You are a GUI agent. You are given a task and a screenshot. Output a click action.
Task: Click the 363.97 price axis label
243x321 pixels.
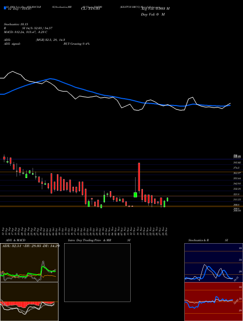click(237, 173)
